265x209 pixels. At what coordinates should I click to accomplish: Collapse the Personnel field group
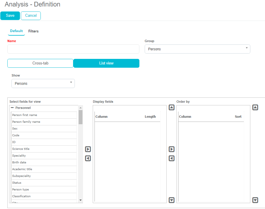pyautogui.click(x=12, y=108)
